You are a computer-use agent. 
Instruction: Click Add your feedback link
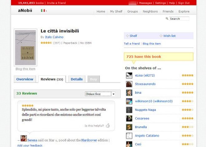point(30,145)
